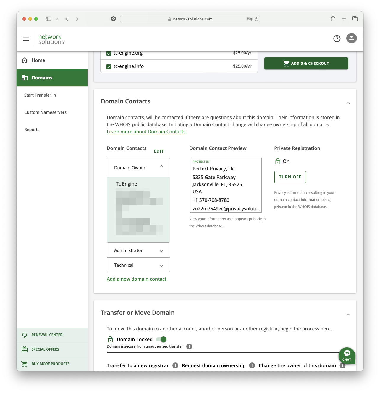This screenshot has width=380, height=393.
Task: Click the Buy More Products cart icon
Action: pos(25,364)
